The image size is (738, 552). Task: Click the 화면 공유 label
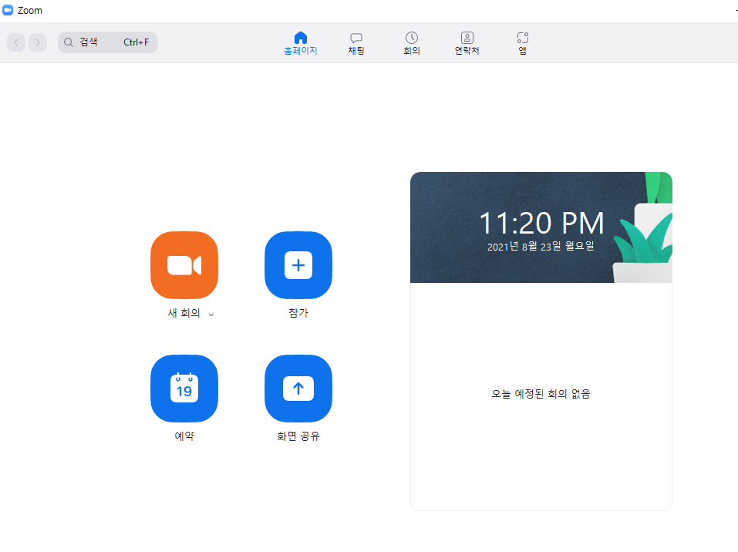(x=298, y=436)
